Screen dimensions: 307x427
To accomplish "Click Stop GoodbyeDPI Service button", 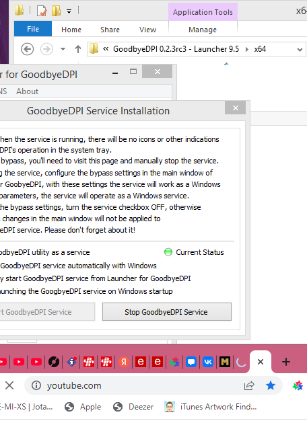I will tap(167, 312).
